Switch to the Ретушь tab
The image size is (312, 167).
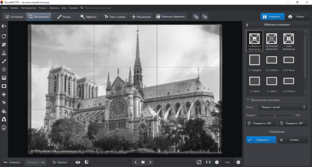point(64,17)
